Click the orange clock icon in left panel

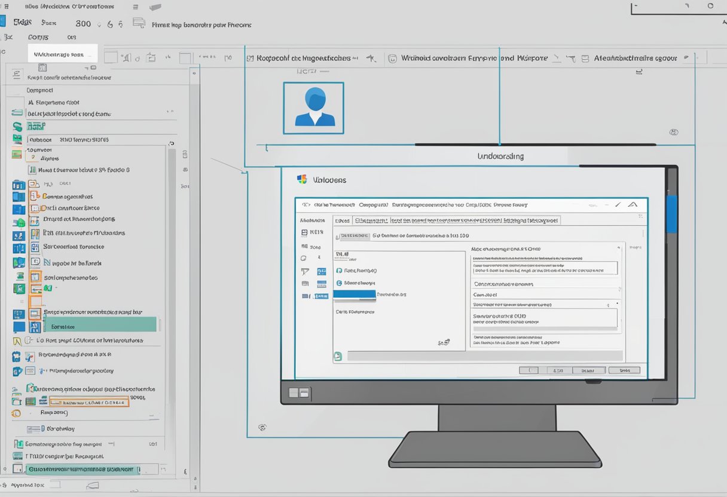16,413
